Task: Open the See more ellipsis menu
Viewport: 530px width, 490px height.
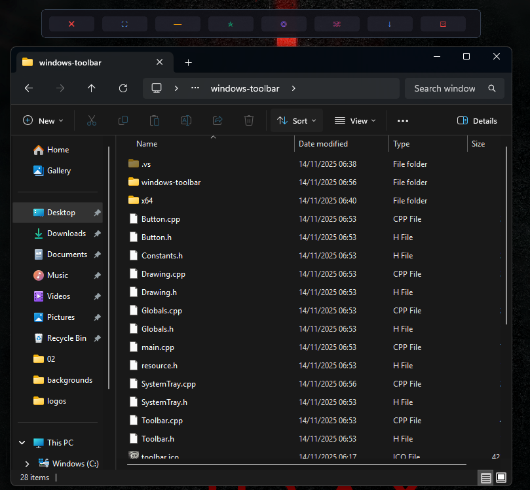Action: pyautogui.click(x=403, y=120)
